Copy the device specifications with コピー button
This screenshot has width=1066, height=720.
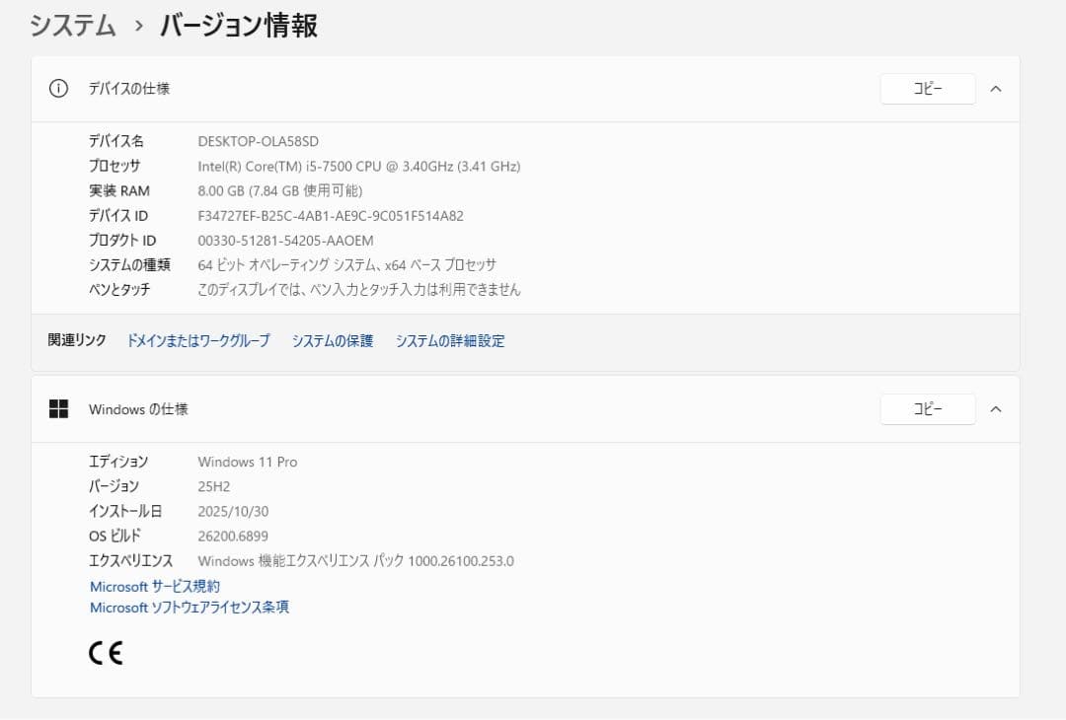click(x=926, y=88)
